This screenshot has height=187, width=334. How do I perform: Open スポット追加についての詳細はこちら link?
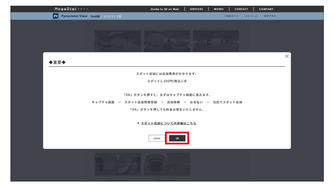pos(168,123)
